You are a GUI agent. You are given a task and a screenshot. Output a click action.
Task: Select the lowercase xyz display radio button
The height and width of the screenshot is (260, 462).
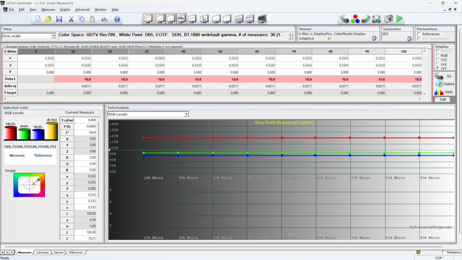click(x=438, y=64)
